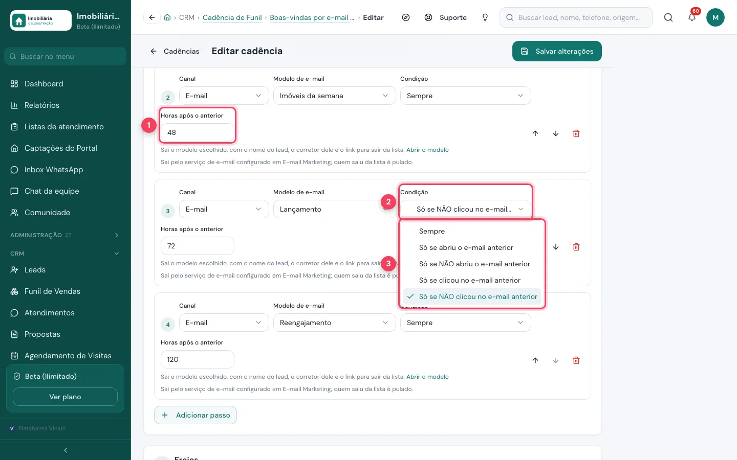Click the hours field showing 120

[198, 359]
